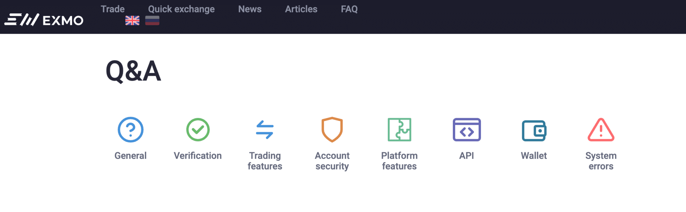Screen dimensions: 686x212
Task: Open the FAQ page
Action: 349,9
